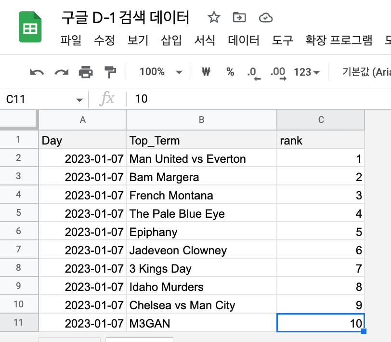The height and width of the screenshot is (342, 391).
Task: Open the 기본값 font selector
Action: click(x=366, y=72)
